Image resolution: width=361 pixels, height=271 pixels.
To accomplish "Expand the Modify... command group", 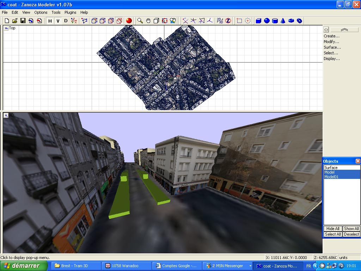I will [331, 42].
